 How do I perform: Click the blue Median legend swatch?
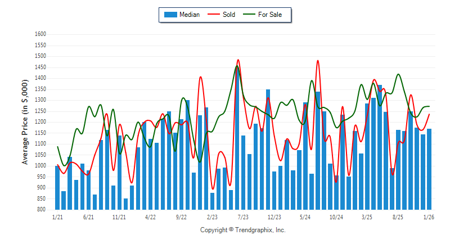[x=170, y=15]
